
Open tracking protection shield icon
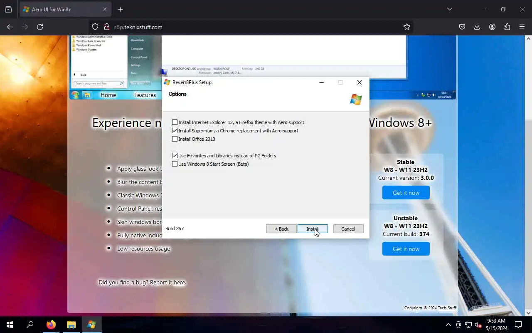95,27
